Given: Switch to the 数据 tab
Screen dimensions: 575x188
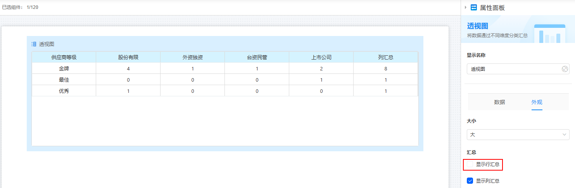Looking at the screenshot, I should [x=499, y=102].
